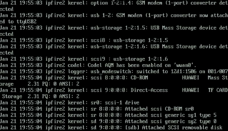This screenshot has height=131, width=228.
Task: Click the 'Attached scsi CD-ROM sr0' text
Action: [x=159, y=109]
